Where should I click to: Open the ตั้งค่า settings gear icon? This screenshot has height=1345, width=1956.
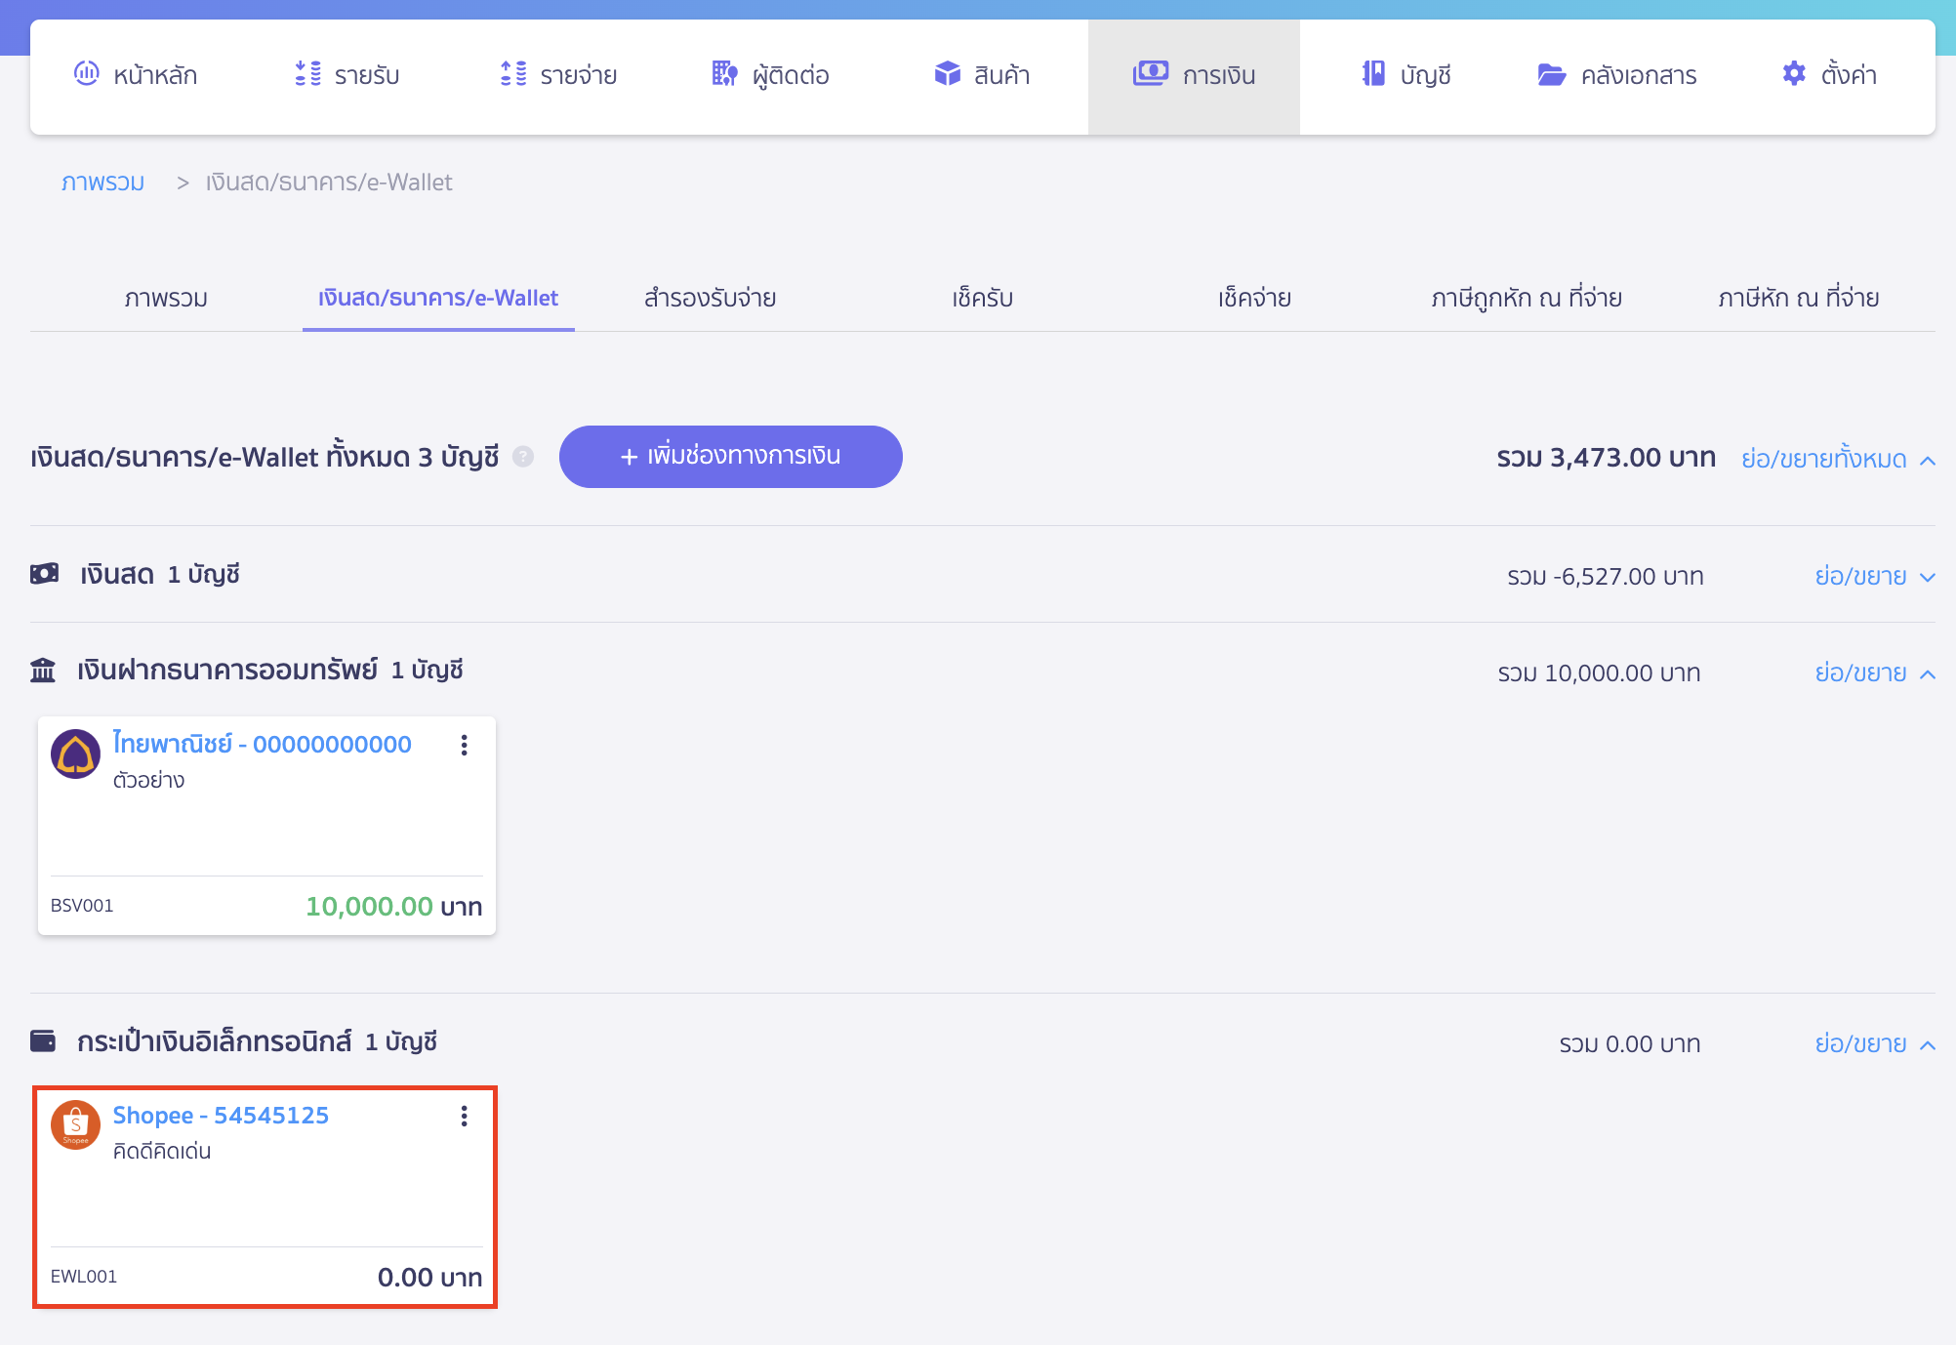pos(1793,74)
